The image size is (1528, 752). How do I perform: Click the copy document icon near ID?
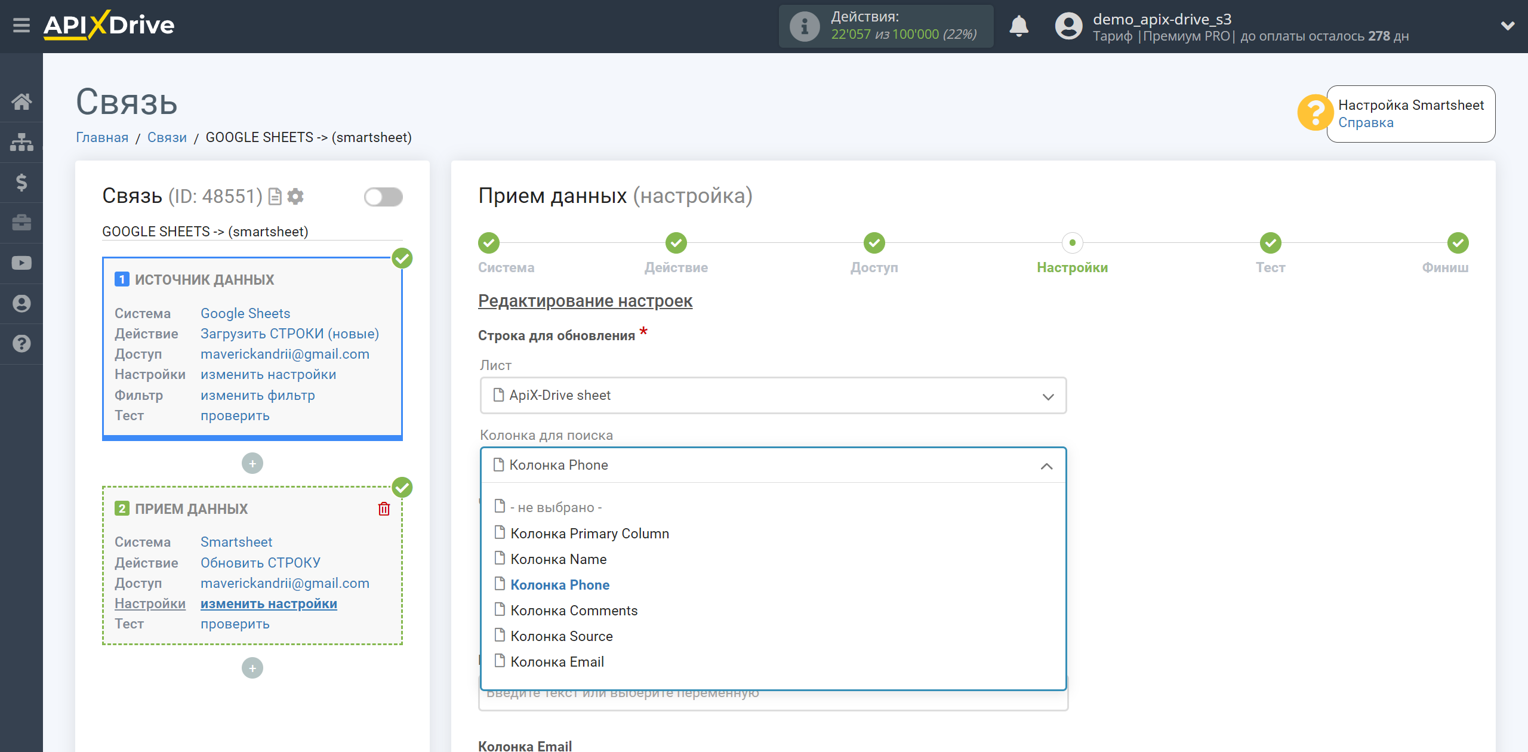(275, 196)
